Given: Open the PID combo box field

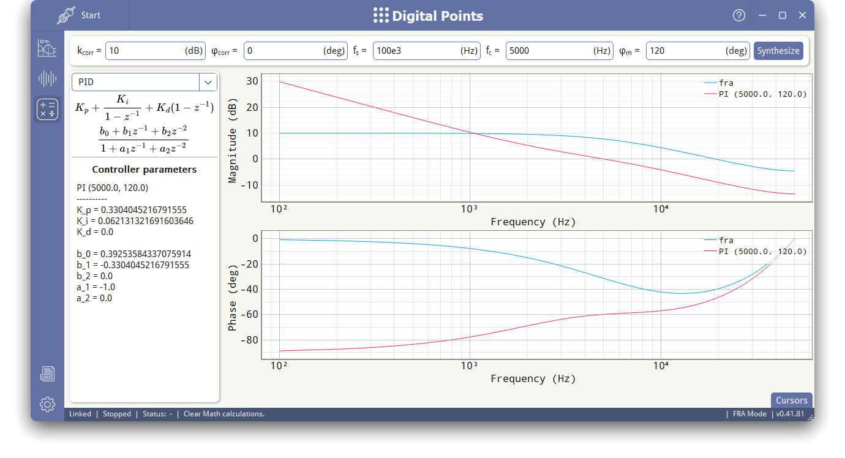Looking at the screenshot, I should [145, 82].
